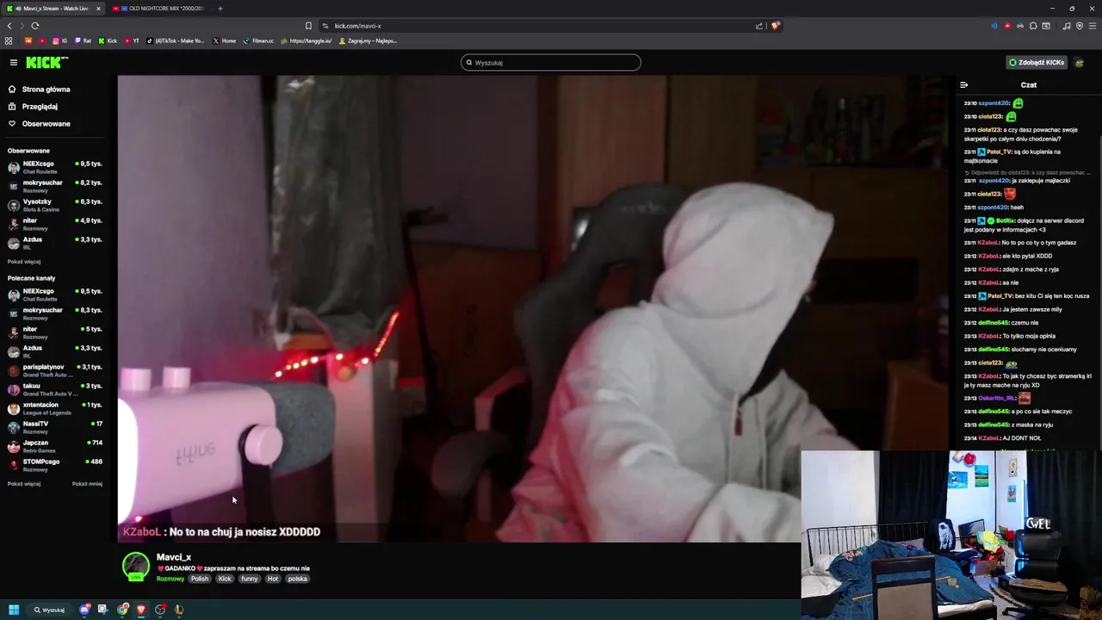Click chat username Oskaritto_IRL
Image resolution: width=1102 pixels, height=620 pixels.
click(997, 398)
